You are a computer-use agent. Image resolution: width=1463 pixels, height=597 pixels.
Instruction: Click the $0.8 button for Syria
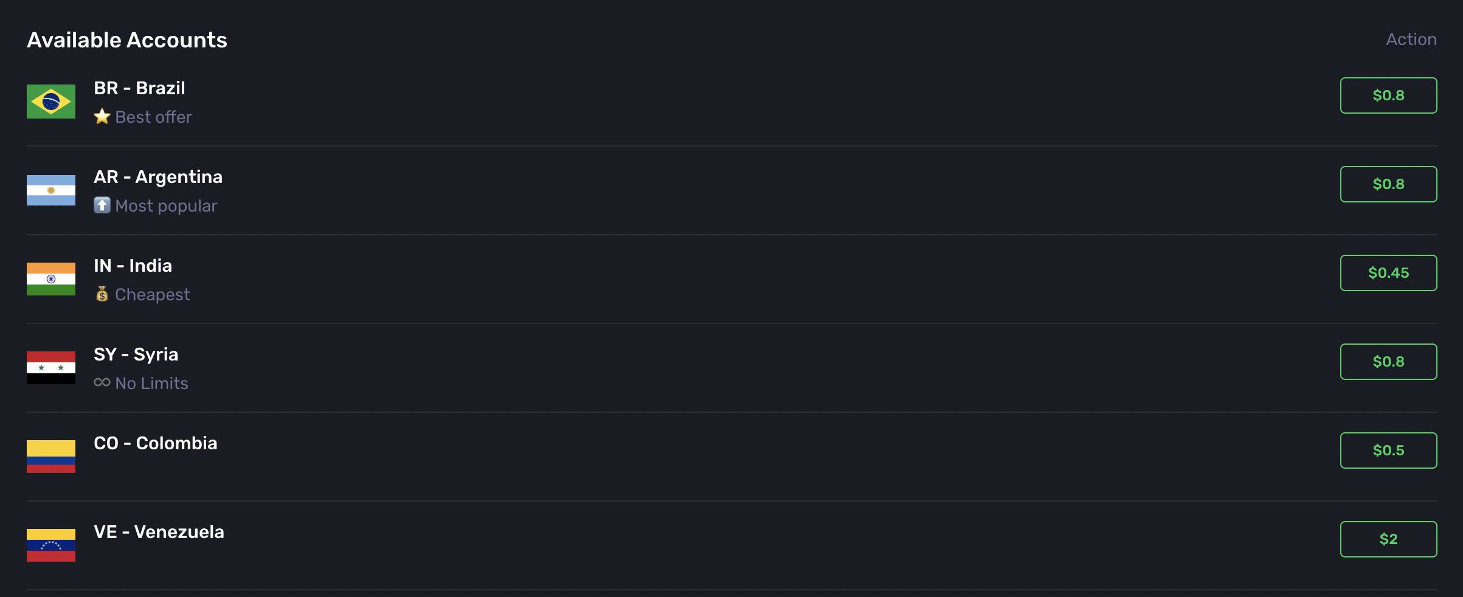(x=1388, y=361)
